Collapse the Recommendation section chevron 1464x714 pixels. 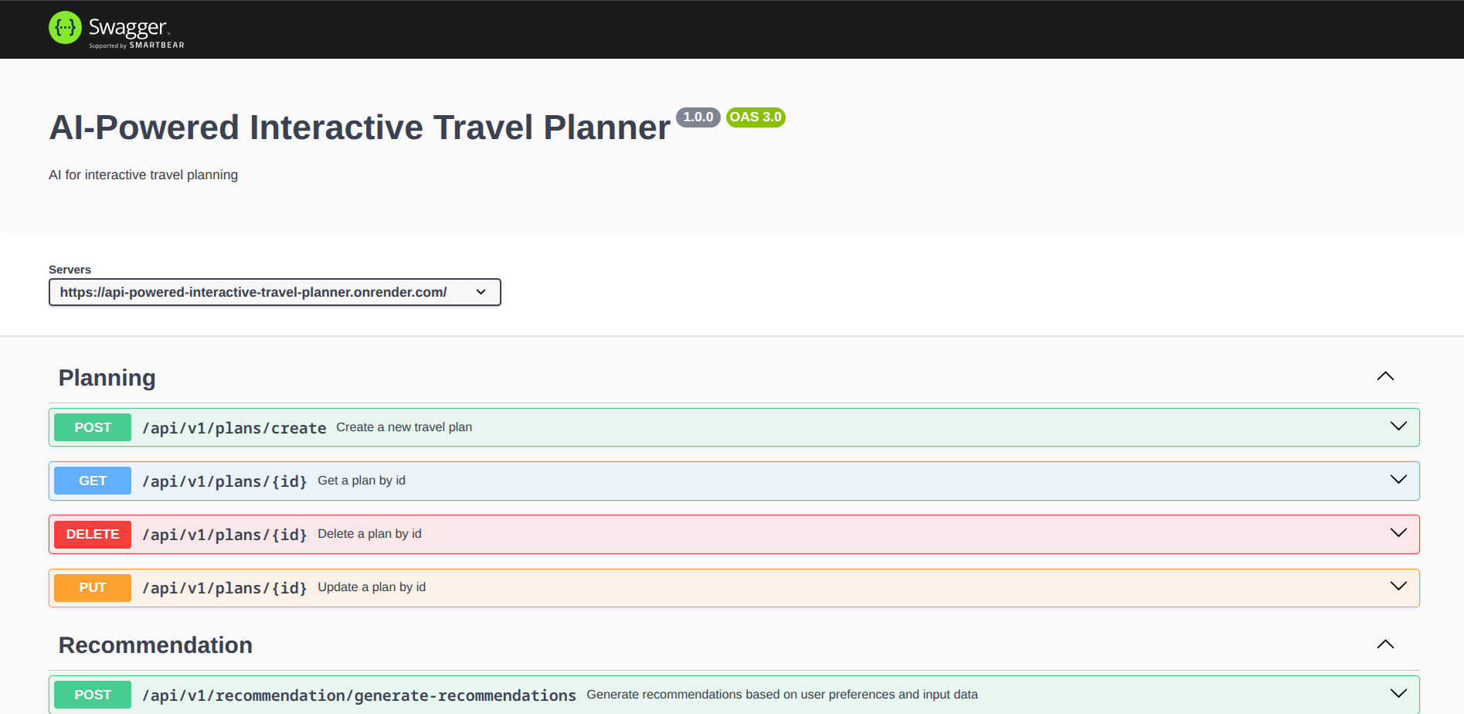pos(1385,644)
